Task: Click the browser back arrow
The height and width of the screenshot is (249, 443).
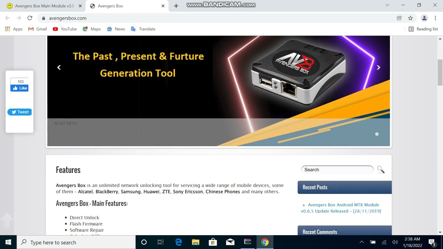Action: coord(8,18)
